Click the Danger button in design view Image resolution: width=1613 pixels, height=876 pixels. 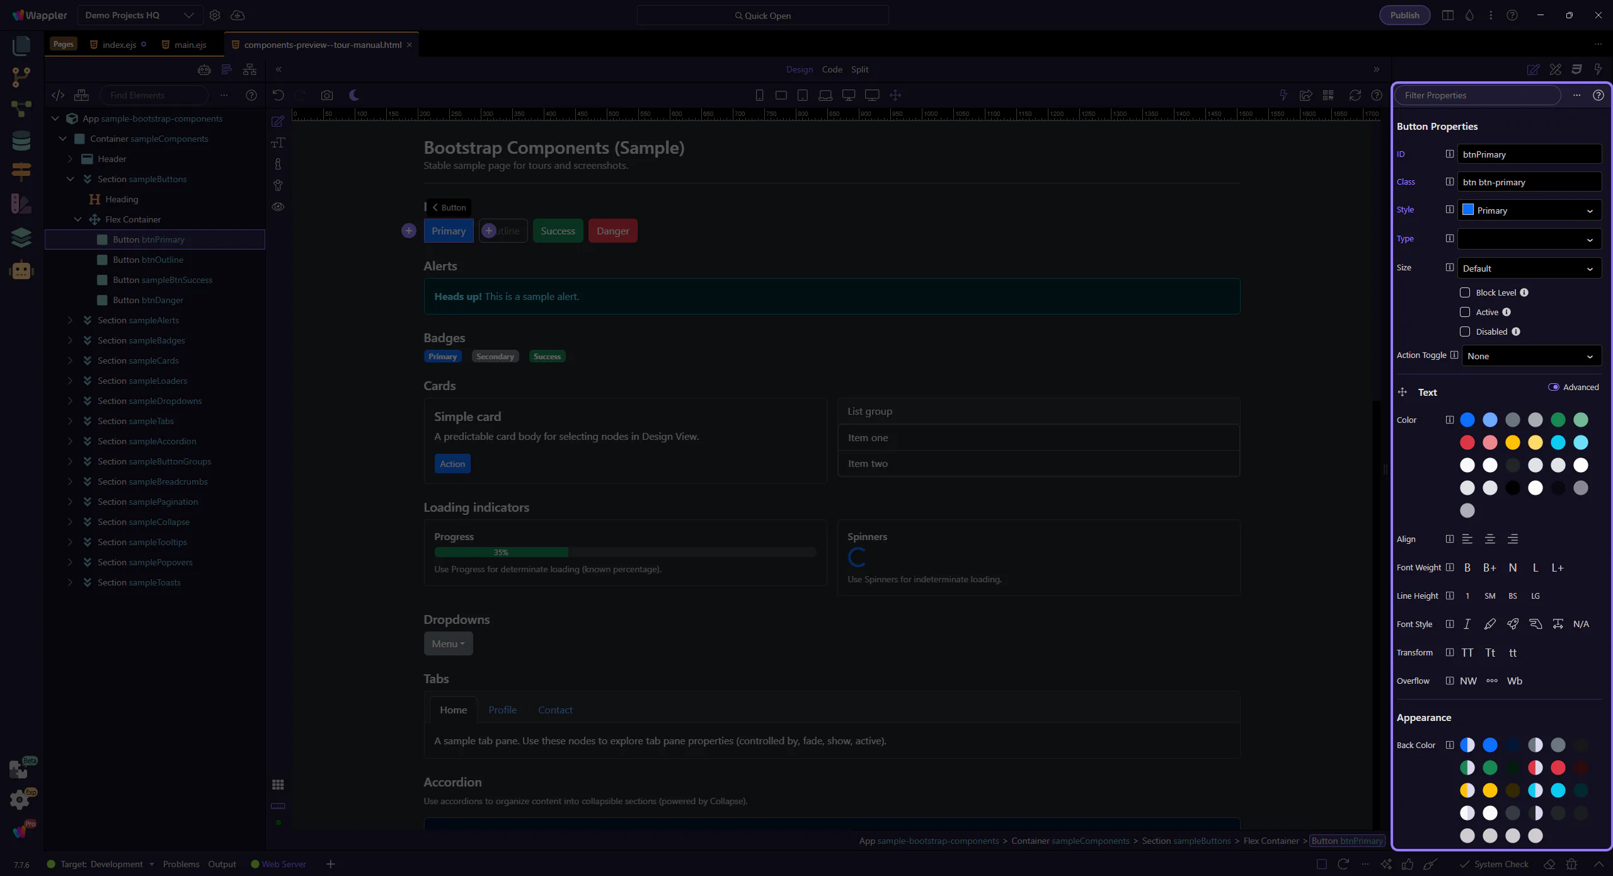pyautogui.click(x=612, y=231)
